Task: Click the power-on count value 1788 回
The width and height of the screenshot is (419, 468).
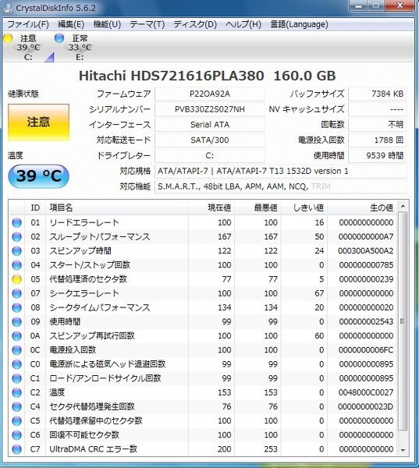Action: click(x=377, y=140)
